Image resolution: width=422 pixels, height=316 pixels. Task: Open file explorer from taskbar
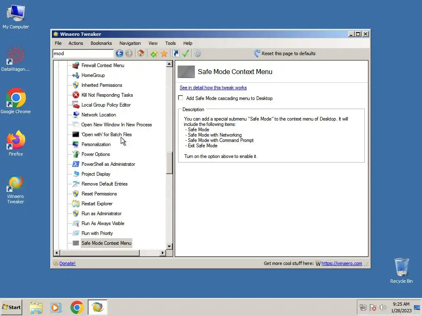pos(36,307)
